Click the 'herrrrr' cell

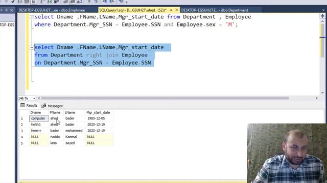pos(39,131)
